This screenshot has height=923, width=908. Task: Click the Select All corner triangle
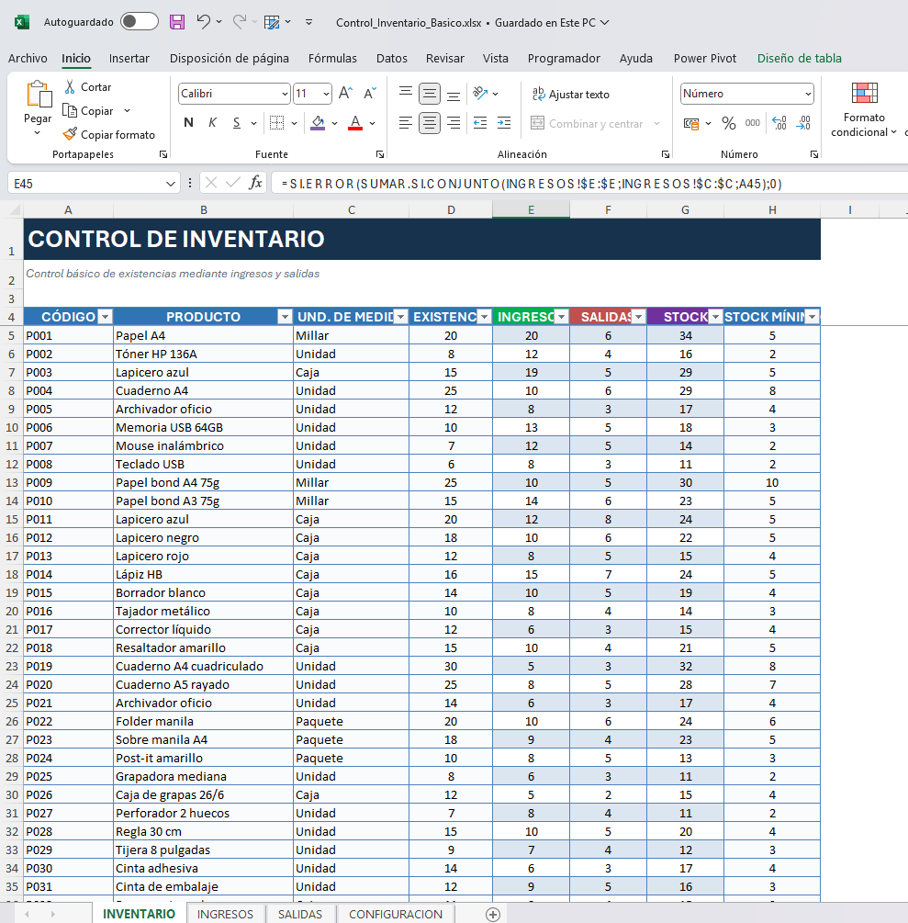(x=14, y=209)
